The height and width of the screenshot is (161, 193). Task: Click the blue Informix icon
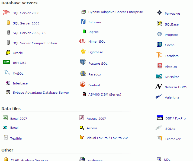[x=83, y=21]
